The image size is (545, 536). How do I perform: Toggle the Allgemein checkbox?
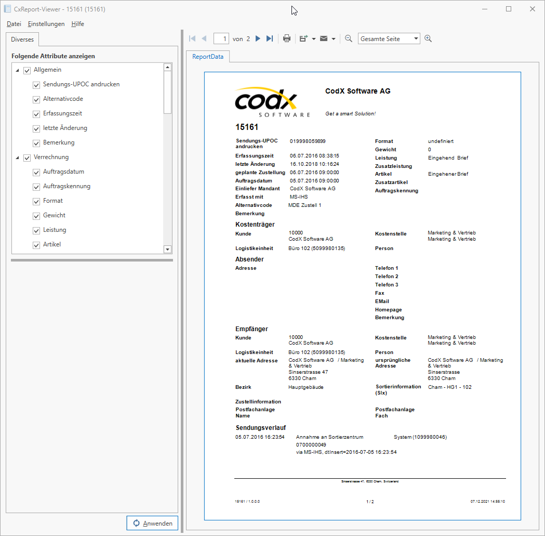pos(27,71)
